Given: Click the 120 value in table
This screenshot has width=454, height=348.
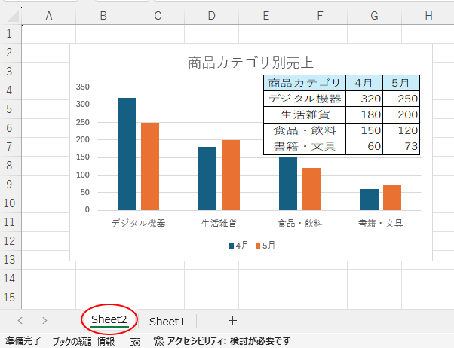Looking at the screenshot, I should point(401,131).
